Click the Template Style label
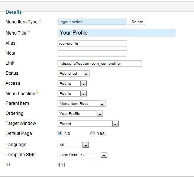 pos(20,155)
